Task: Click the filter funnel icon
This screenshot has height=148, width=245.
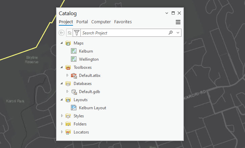Action: pyautogui.click(x=77, y=33)
